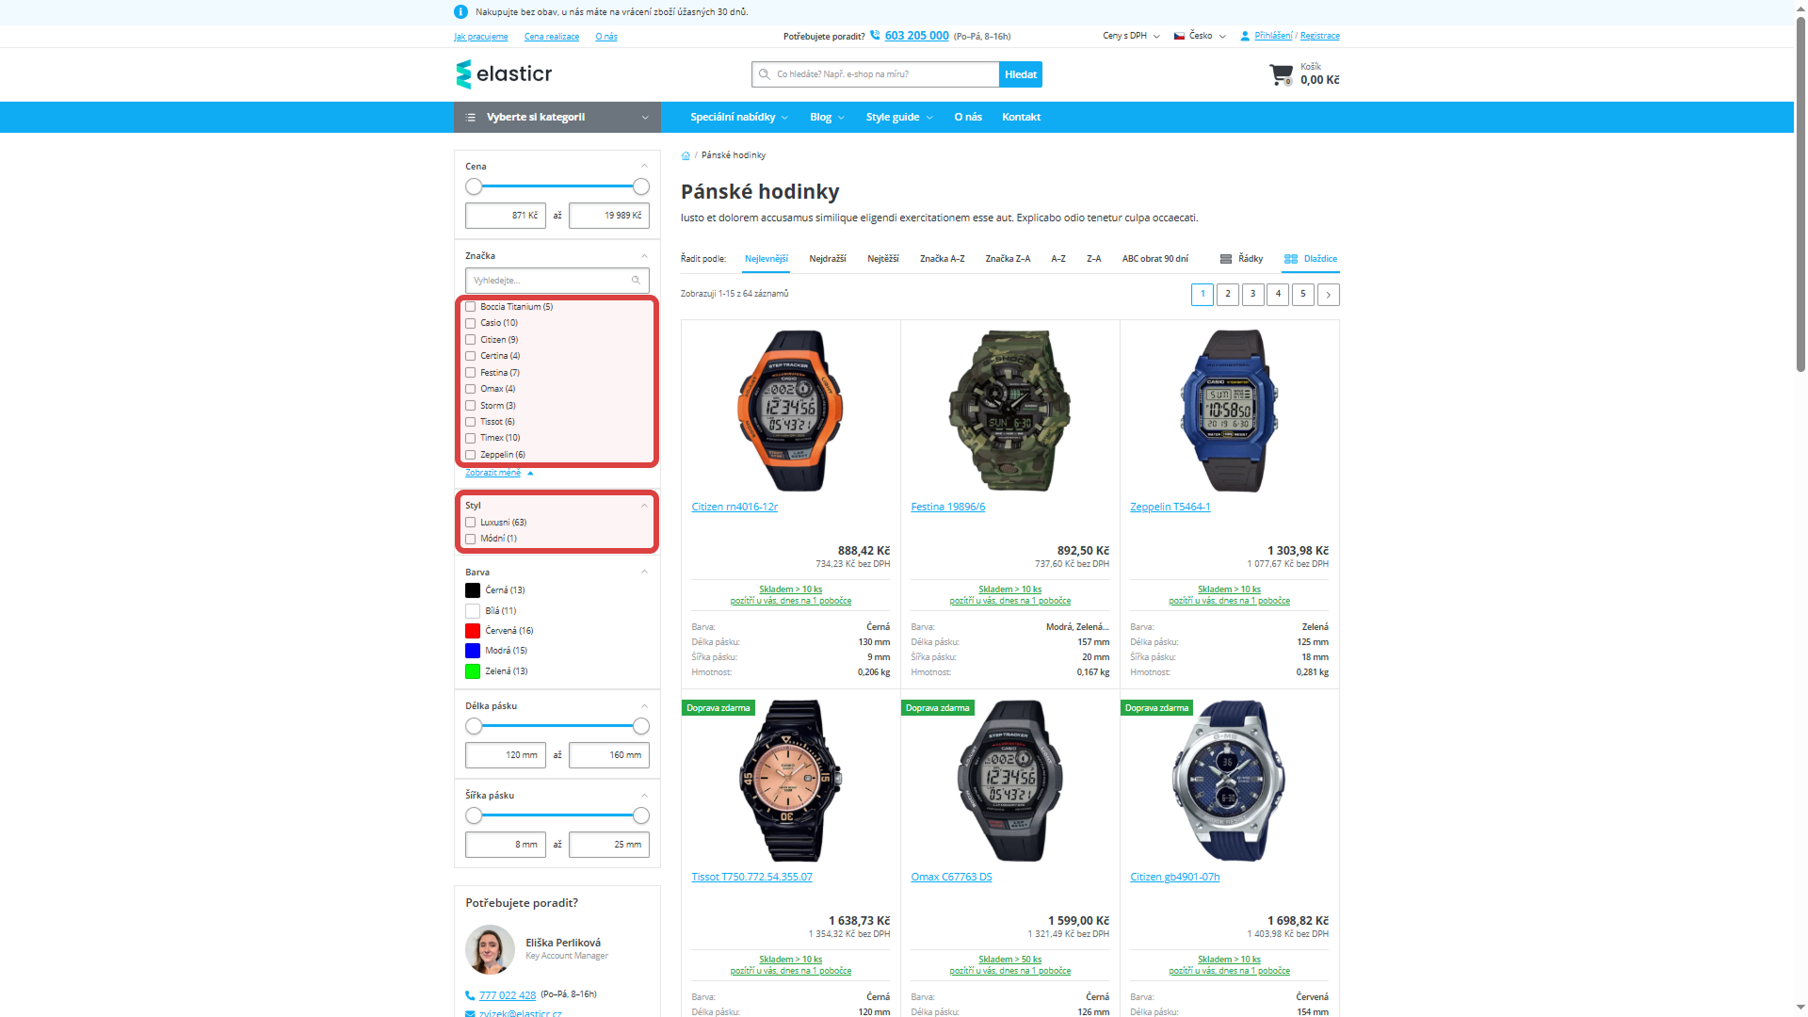Click the shopping cart icon

click(x=1281, y=74)
